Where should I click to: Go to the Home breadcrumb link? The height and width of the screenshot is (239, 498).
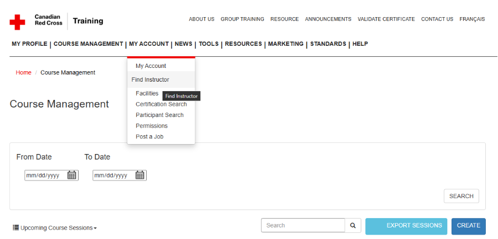coord(23,72)
